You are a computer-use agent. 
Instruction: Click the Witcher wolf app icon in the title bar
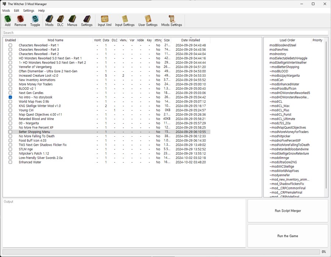4,4
